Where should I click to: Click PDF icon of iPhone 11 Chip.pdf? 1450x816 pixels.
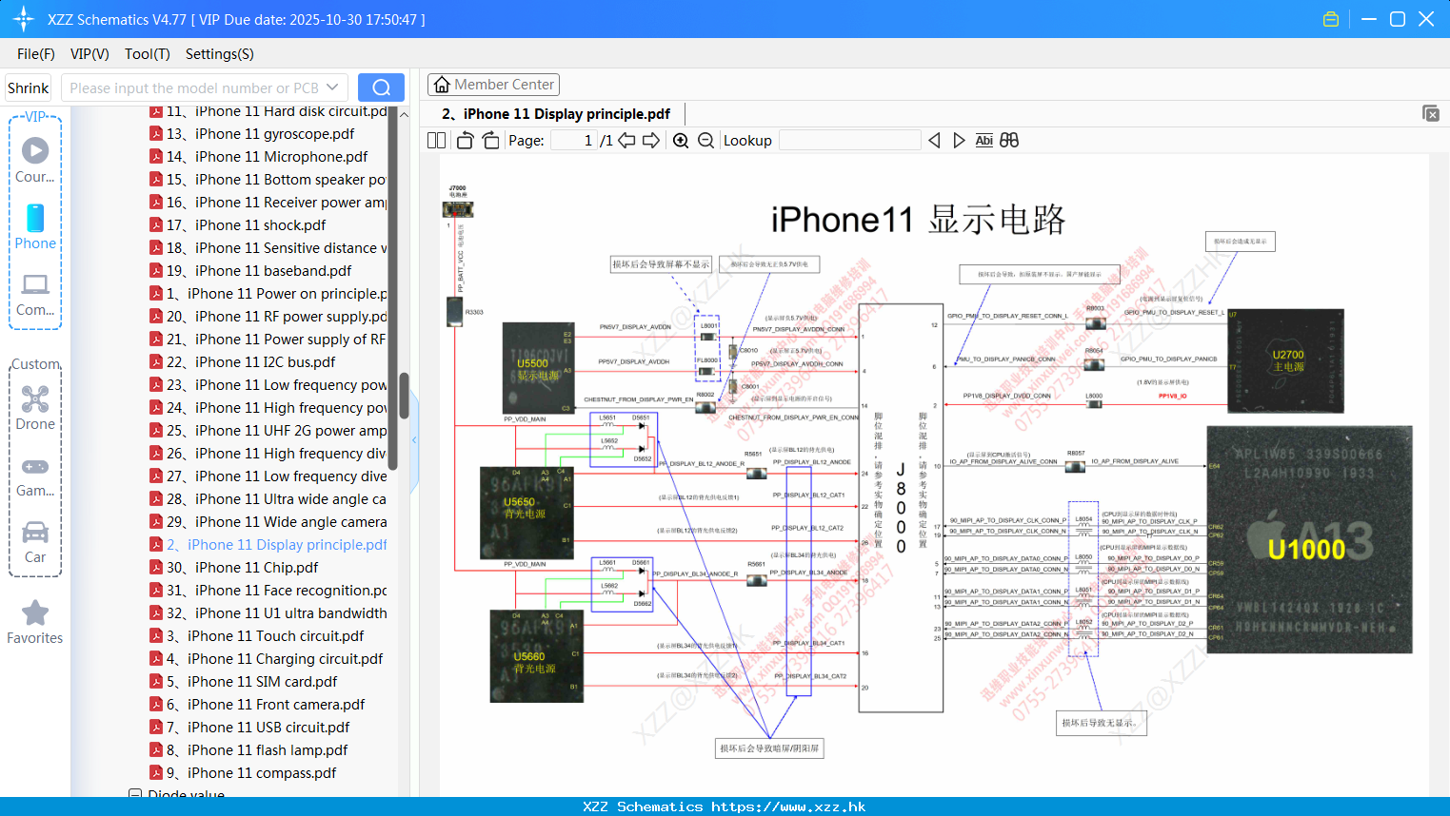coord(156,568)
